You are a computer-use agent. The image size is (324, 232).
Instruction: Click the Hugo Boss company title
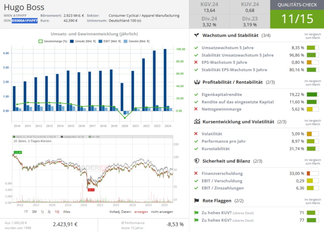pyautogui.click(x=24, y=7)
